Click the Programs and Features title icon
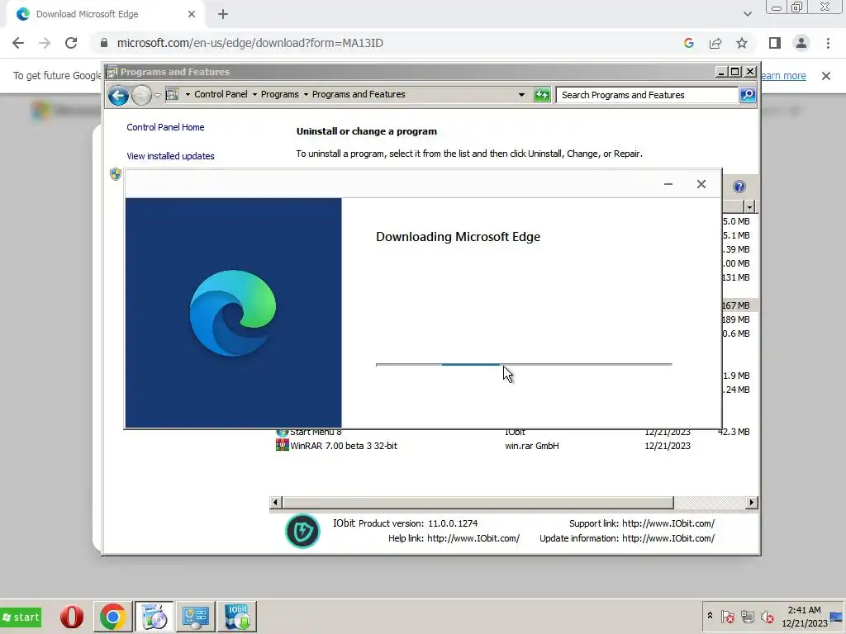The image size is (846, 634). pos(112,72)
